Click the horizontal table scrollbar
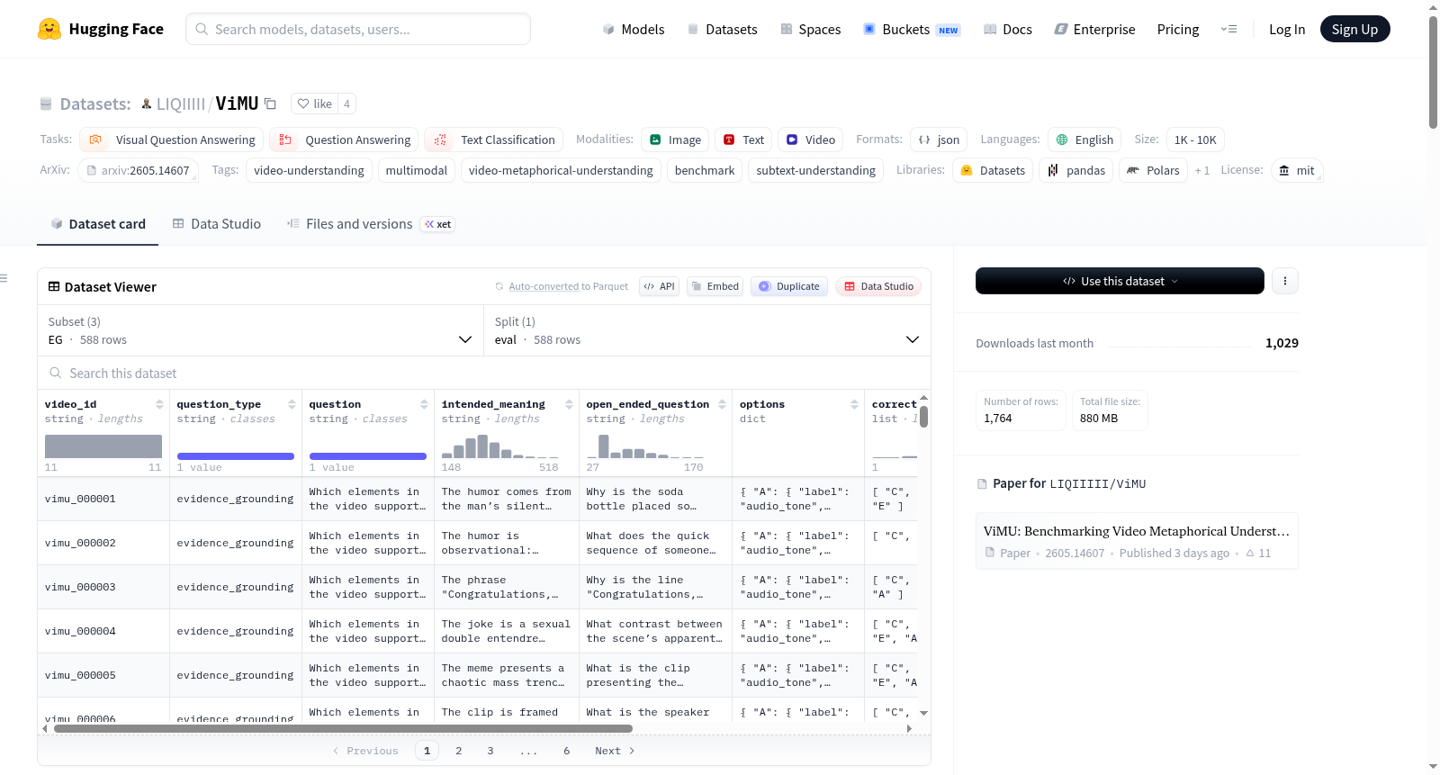1440x775 pixels. (343, 728)
